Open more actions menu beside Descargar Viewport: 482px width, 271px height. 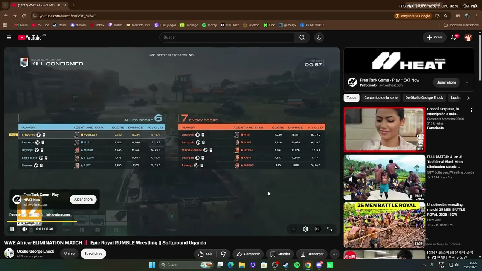click(x=334, y=254)
